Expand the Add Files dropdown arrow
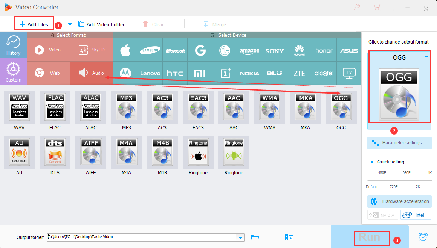Image resolution: width=437 pixels, height=248 pixels. click(70, 24)
